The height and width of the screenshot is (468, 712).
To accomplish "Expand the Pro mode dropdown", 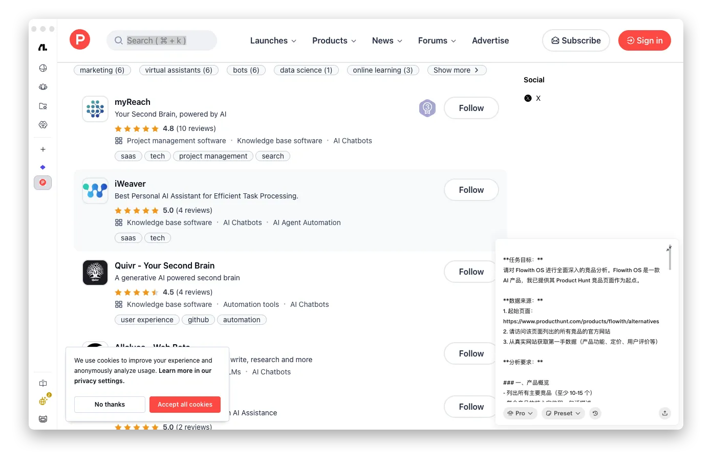I will pyautogui.click(x=520, y=413).
